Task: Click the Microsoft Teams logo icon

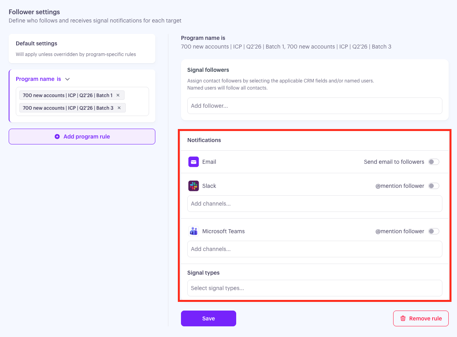Action: coord(194,231)
